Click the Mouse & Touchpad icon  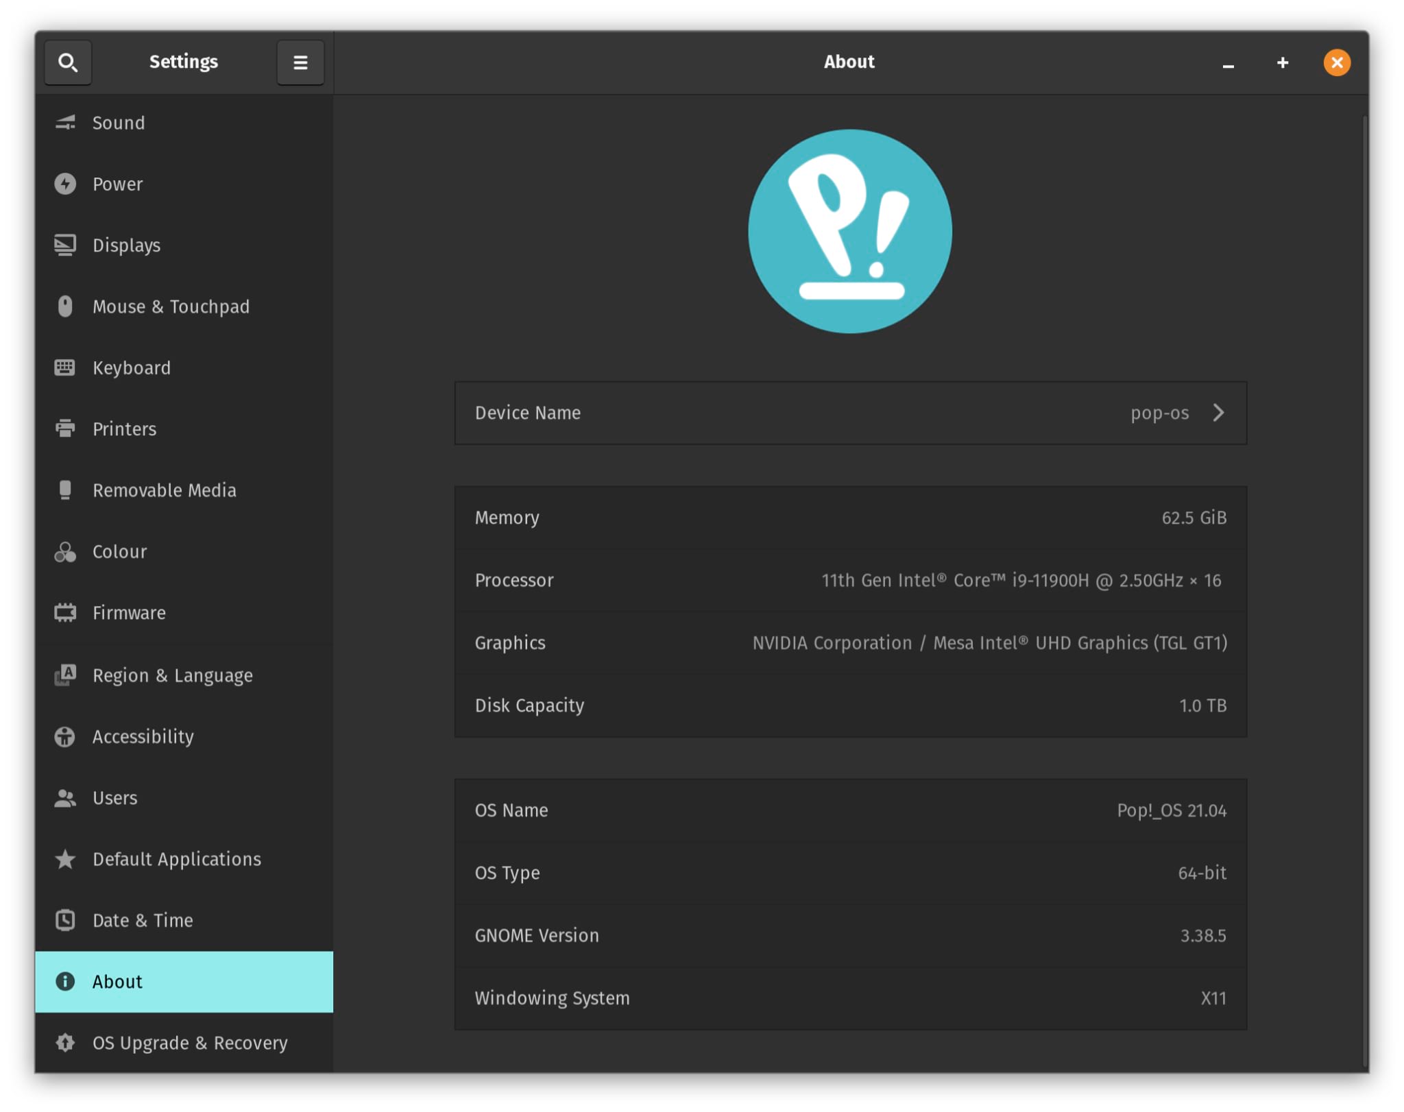[65, 306]
